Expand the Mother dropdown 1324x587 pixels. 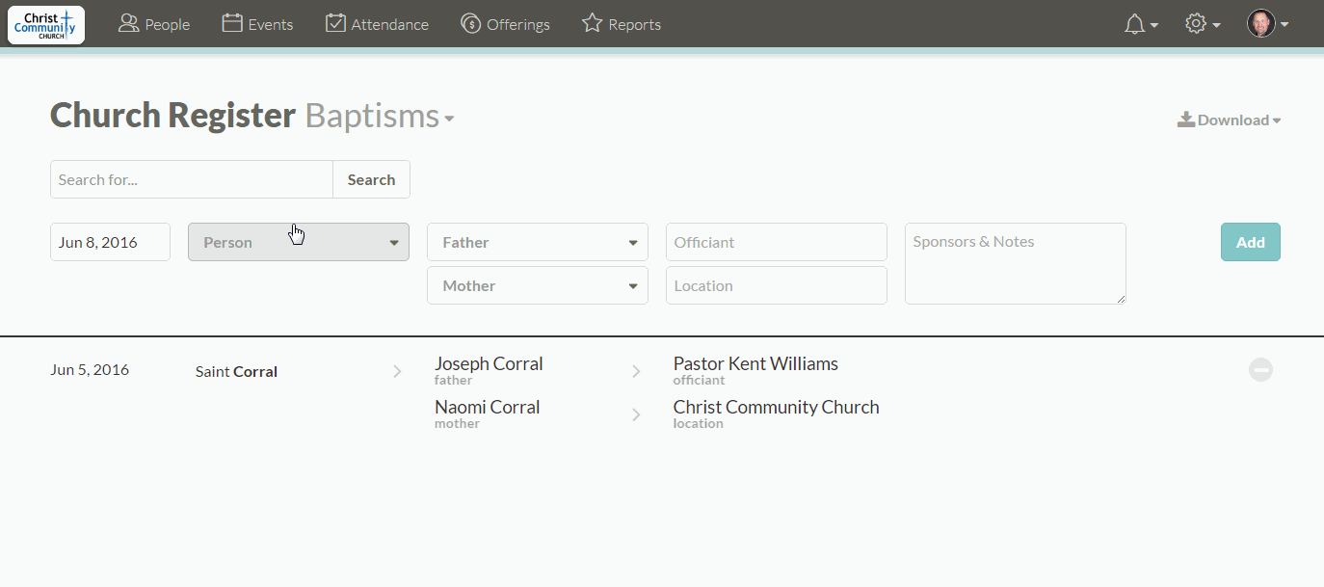tap(538, 285)
